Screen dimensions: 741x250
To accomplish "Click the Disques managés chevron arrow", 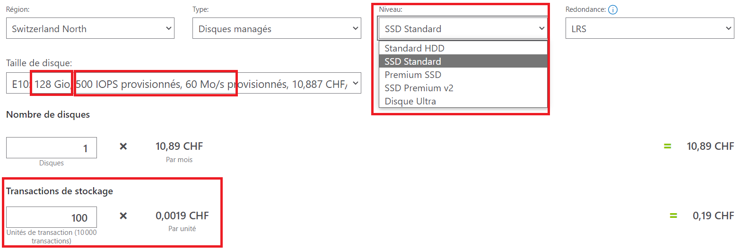I will [x=355, y=28].
